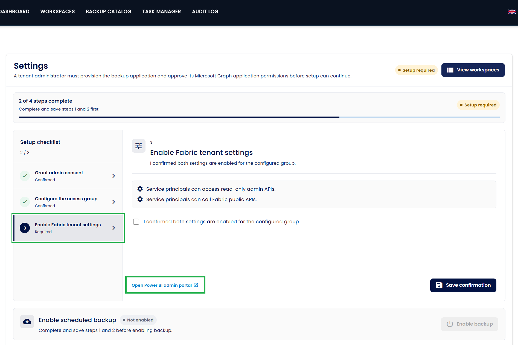Select Grant admin consent checklist step

(68, 176)
